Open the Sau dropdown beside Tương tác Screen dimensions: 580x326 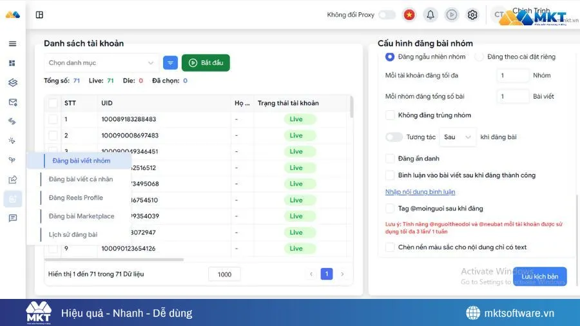(457, 137)
